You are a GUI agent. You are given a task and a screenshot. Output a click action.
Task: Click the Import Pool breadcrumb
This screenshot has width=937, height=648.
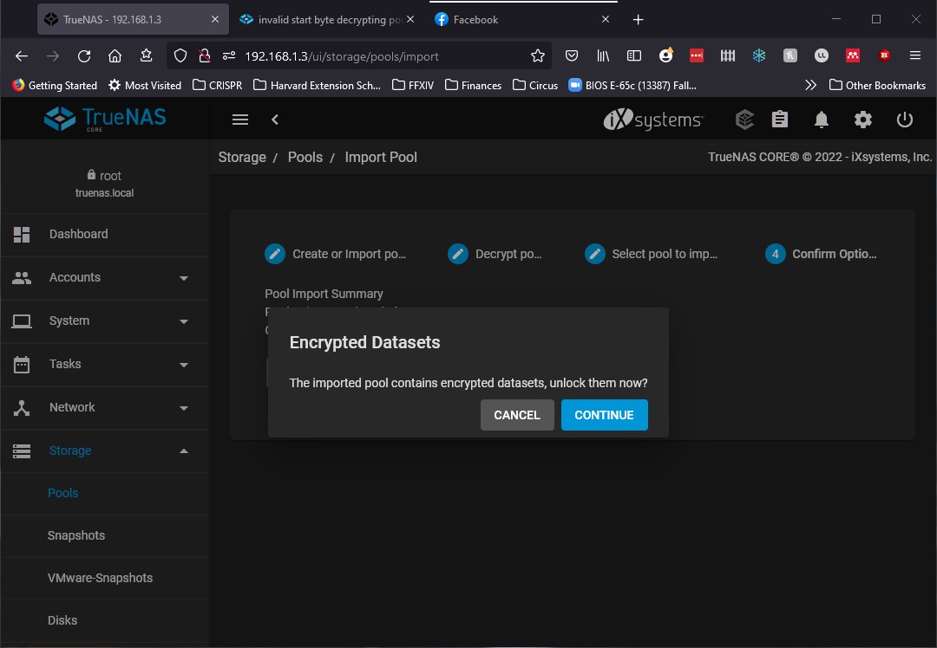(381, 157)
